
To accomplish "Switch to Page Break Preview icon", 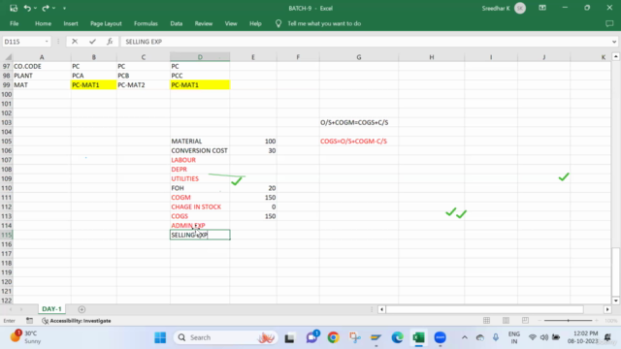I will pos(525,321).
